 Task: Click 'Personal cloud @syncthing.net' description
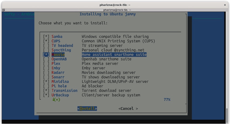[113, 50]
